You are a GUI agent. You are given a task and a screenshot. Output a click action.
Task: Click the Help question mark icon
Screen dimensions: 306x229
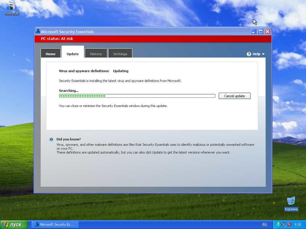click(x=249, y=54)
